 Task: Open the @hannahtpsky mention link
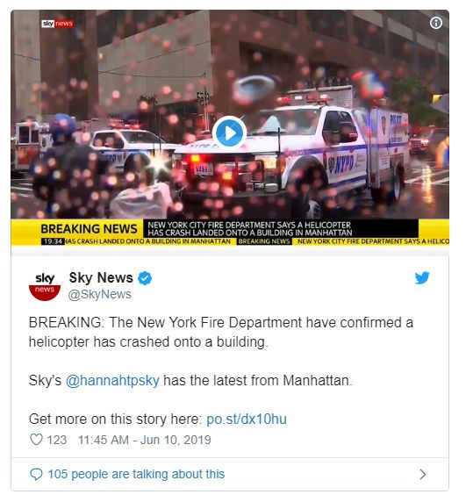(112, 380)
